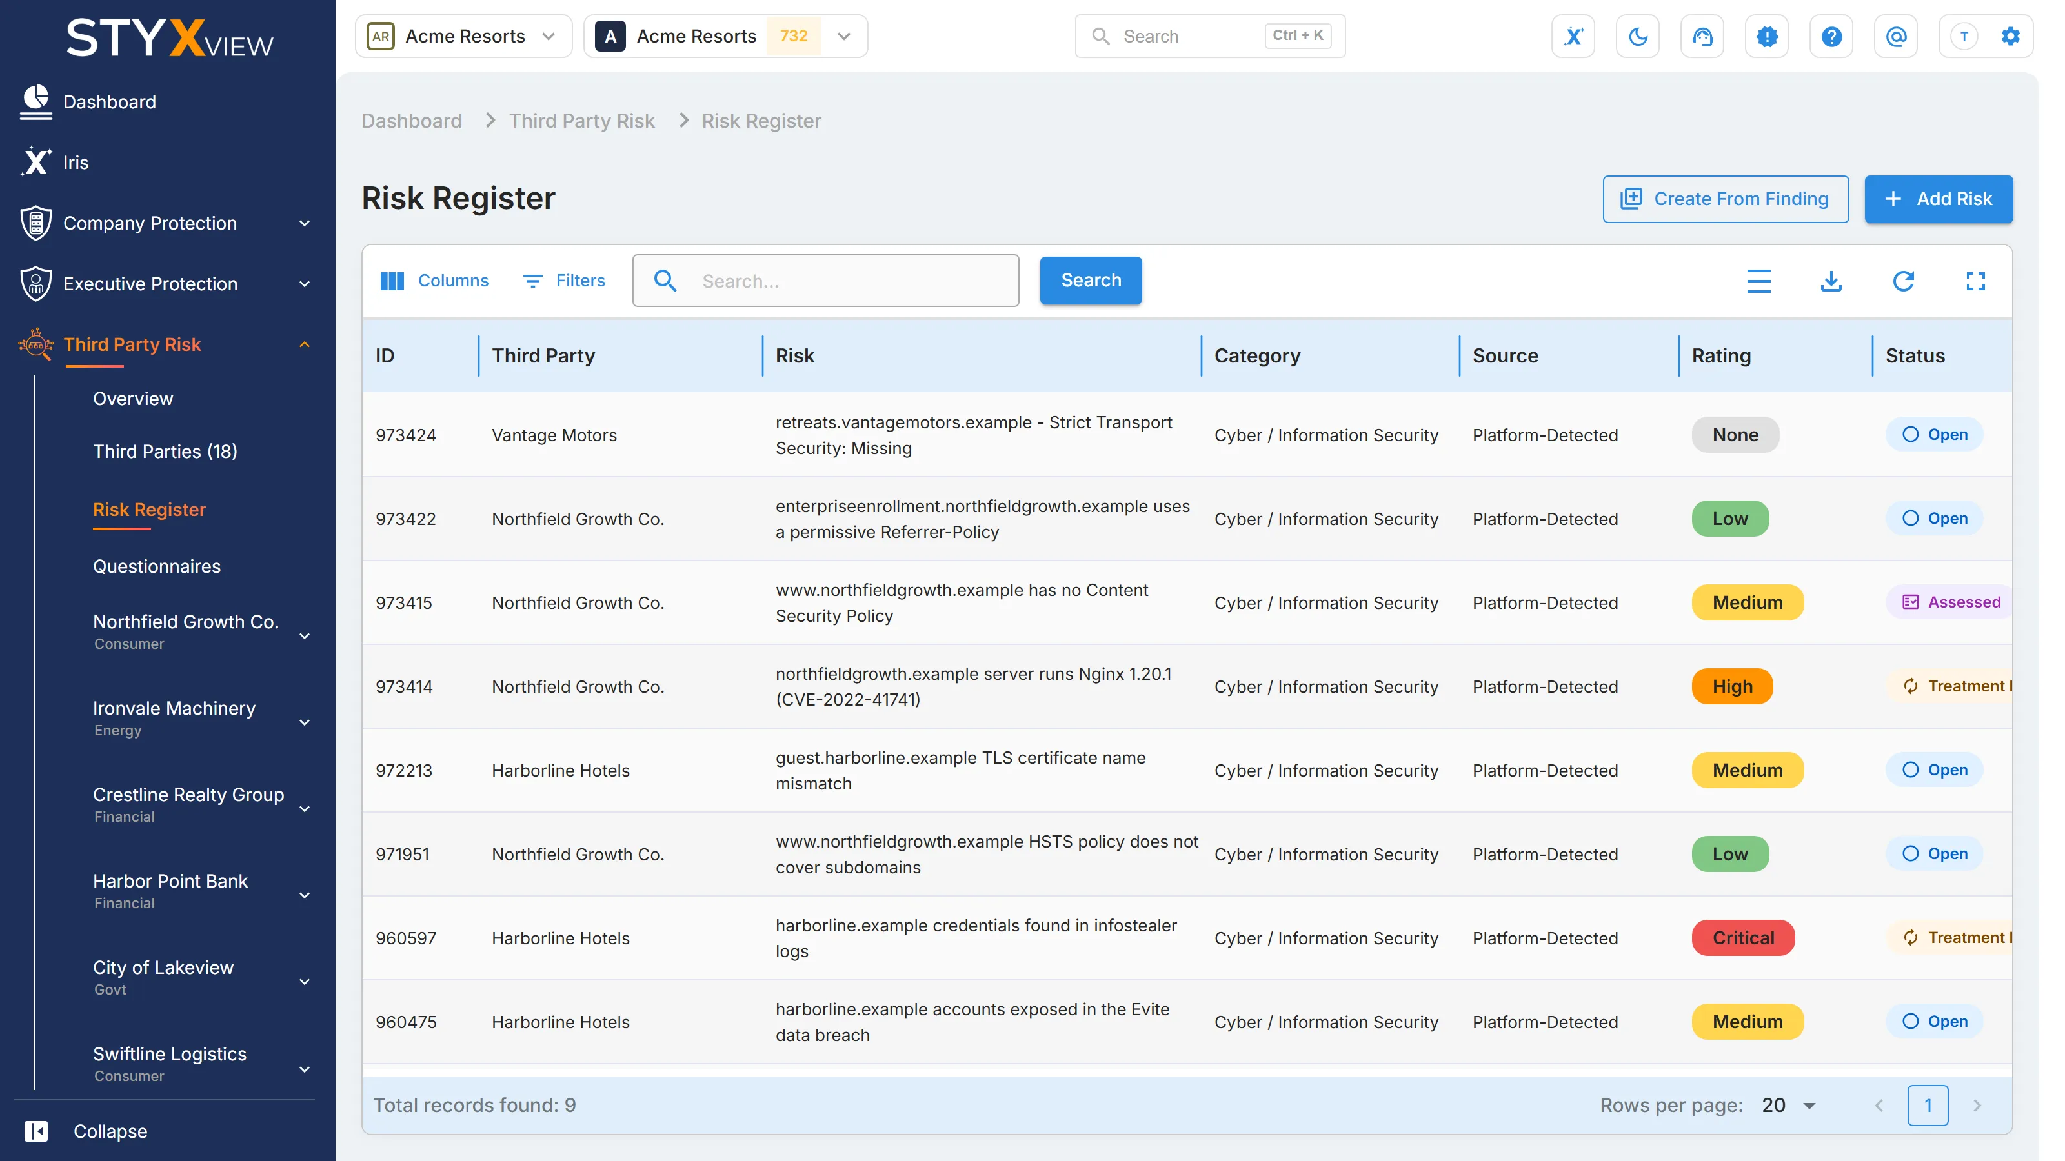Go to previous page arrow

click(x=1879, y=1106)
